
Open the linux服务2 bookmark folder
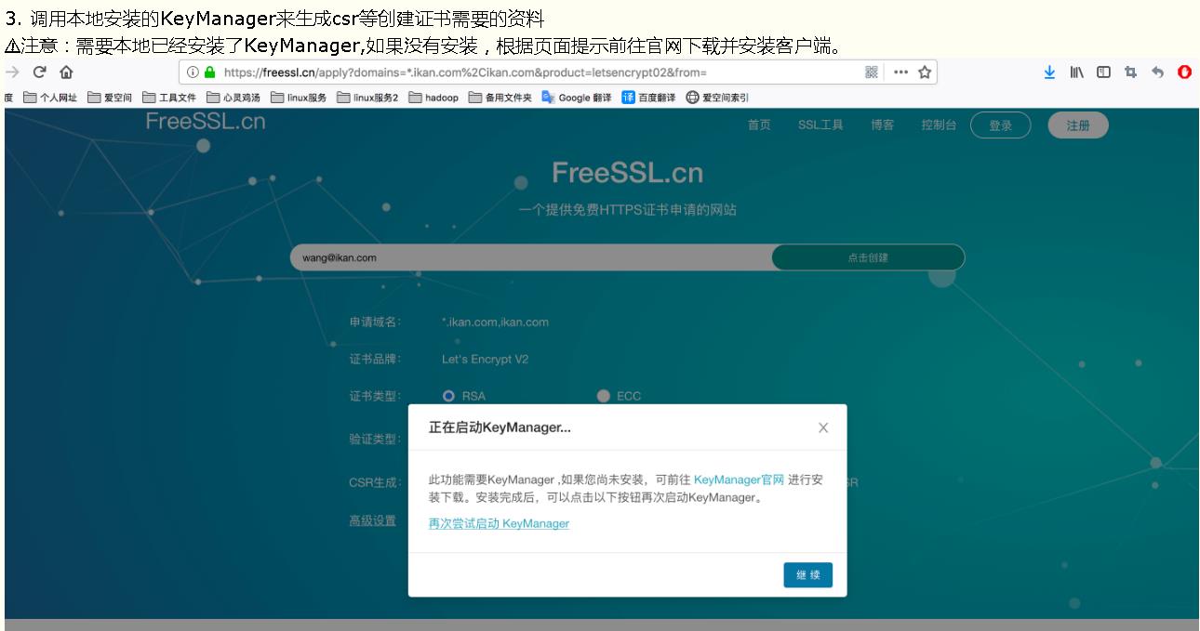coord(367,98)
